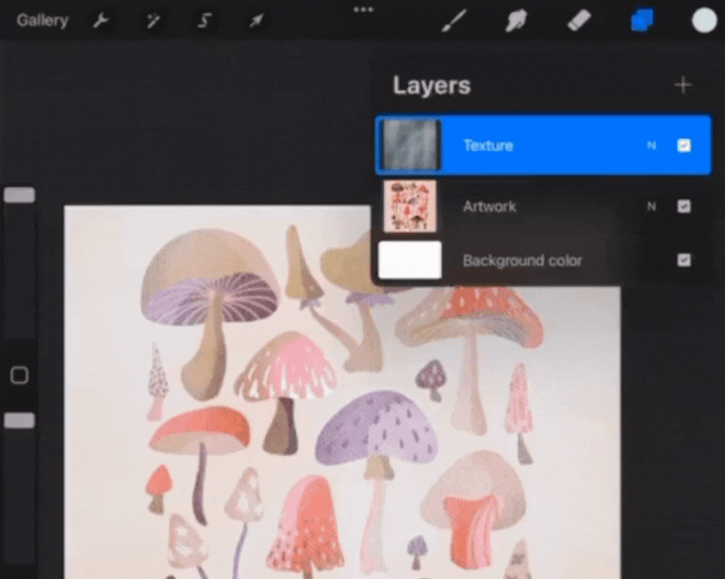Open the Artwork layer blend mode menu
Image resolution: width=725 pixels, height=579 pixels.
[x=651, y=206]
